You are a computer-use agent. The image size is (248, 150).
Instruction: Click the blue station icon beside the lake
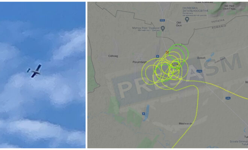pyautogui.click(x=144, y=114)
